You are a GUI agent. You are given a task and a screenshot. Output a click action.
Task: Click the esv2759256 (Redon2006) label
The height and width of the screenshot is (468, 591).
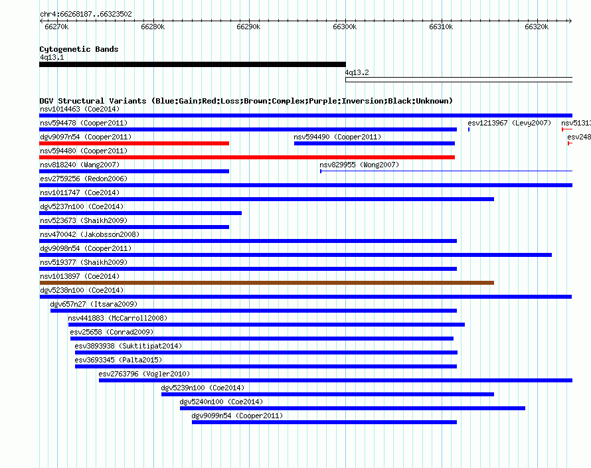(84, 179)
